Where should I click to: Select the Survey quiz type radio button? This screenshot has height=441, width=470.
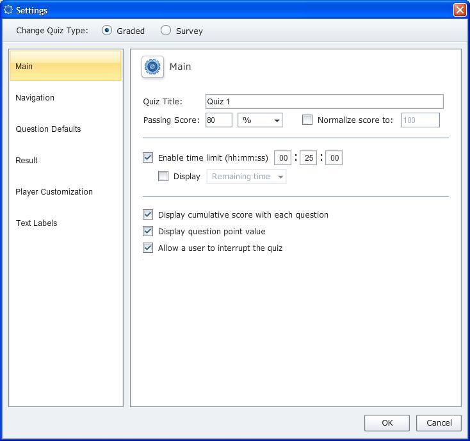click(166, 31)
